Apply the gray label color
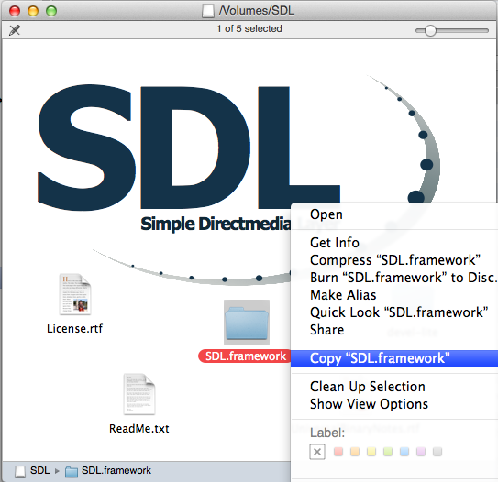The image size is (498, 482). point(437,451)
